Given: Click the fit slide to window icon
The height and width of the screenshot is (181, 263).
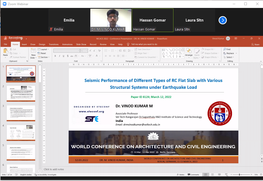Looking at the screenshot, I should coord(260,175).
